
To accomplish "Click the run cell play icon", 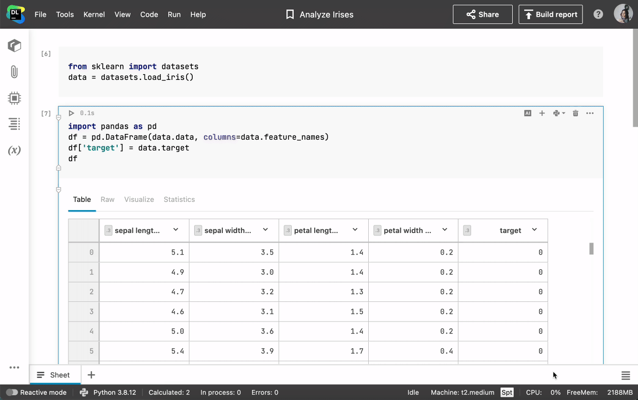I will pos(71,113).
